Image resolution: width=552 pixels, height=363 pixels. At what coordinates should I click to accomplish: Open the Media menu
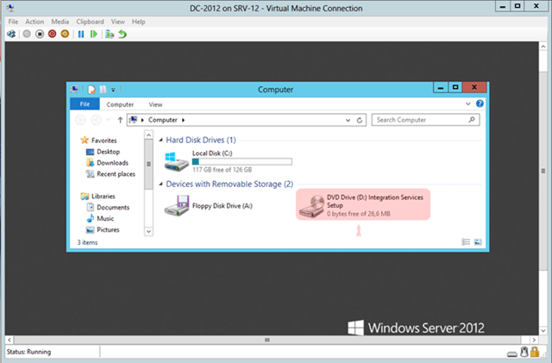click(60, 22)
